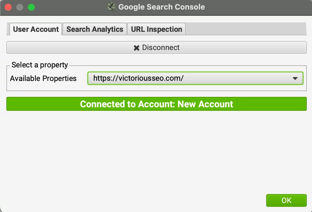Click the X icon on Disconnect

point(136,48)
